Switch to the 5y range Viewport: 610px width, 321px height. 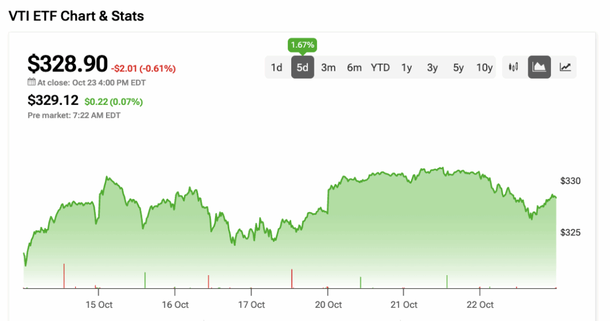[458, 67]
